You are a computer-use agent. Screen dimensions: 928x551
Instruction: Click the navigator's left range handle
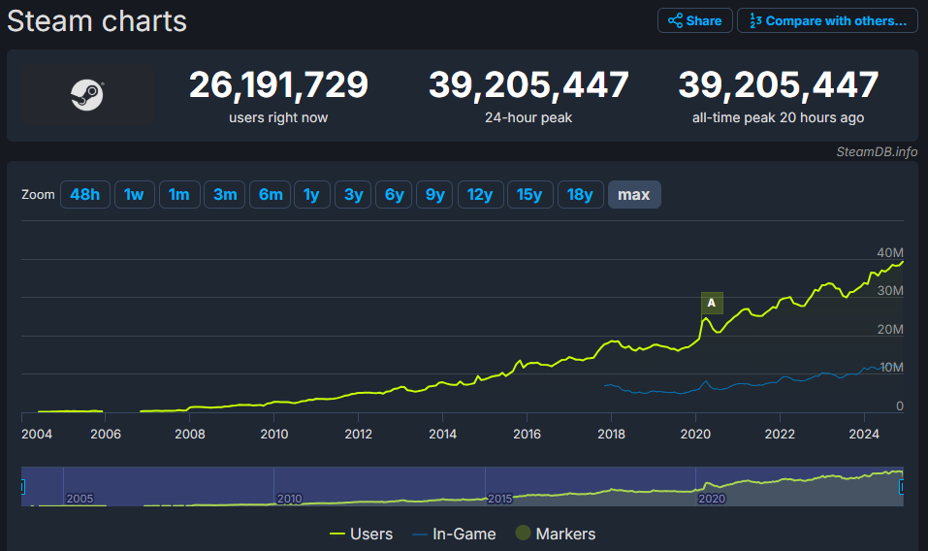pos(22,486)
